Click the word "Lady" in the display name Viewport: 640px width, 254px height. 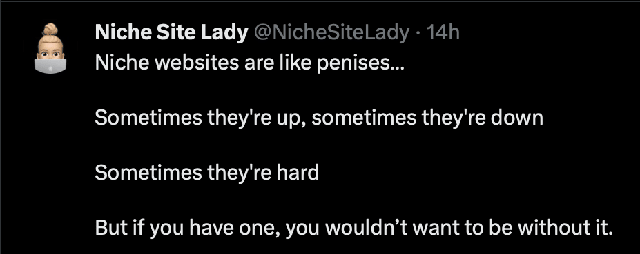(x=224, y=32)
